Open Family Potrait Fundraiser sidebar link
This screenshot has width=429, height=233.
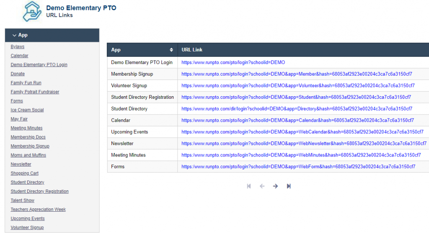pos(35,92)
